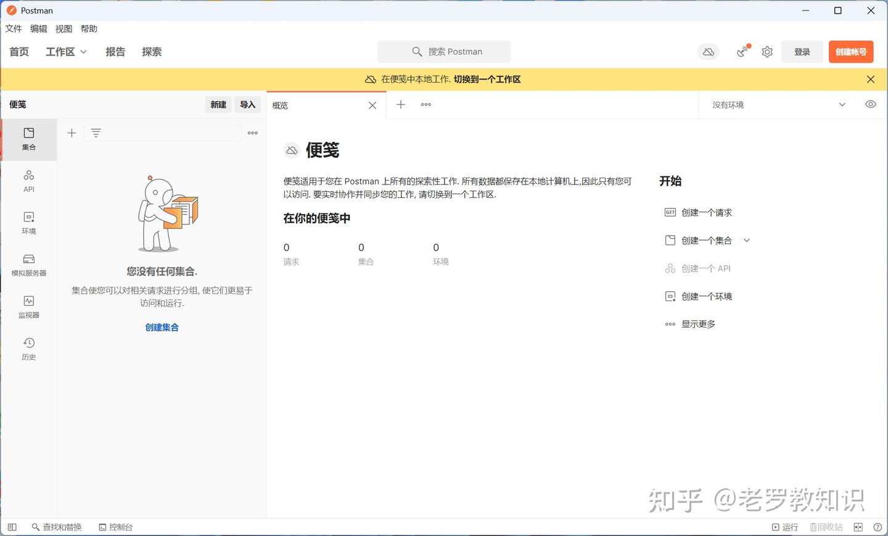This screenshot has width=888, height=536.
Task: Click 创建一个请求 in 开始 list
Action: [698, 212]
